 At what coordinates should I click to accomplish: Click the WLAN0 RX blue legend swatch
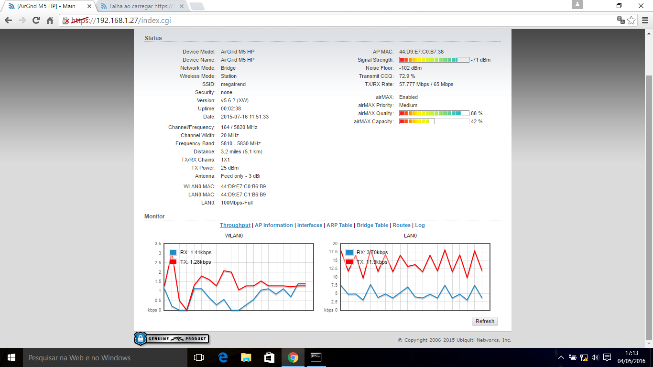173,252
